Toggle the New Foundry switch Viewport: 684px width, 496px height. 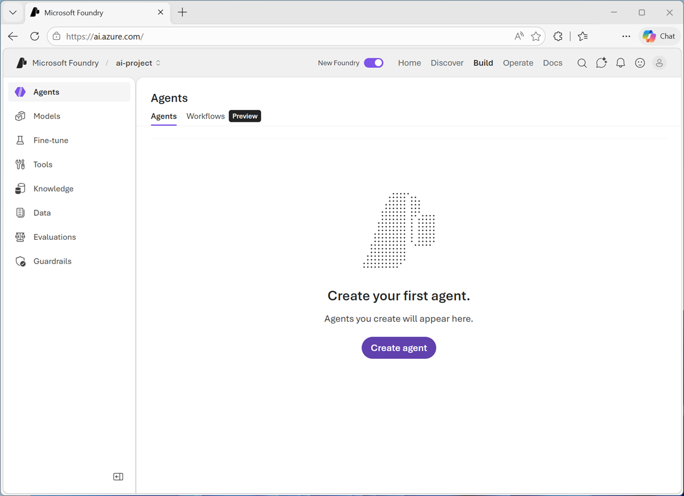(374, 63)
